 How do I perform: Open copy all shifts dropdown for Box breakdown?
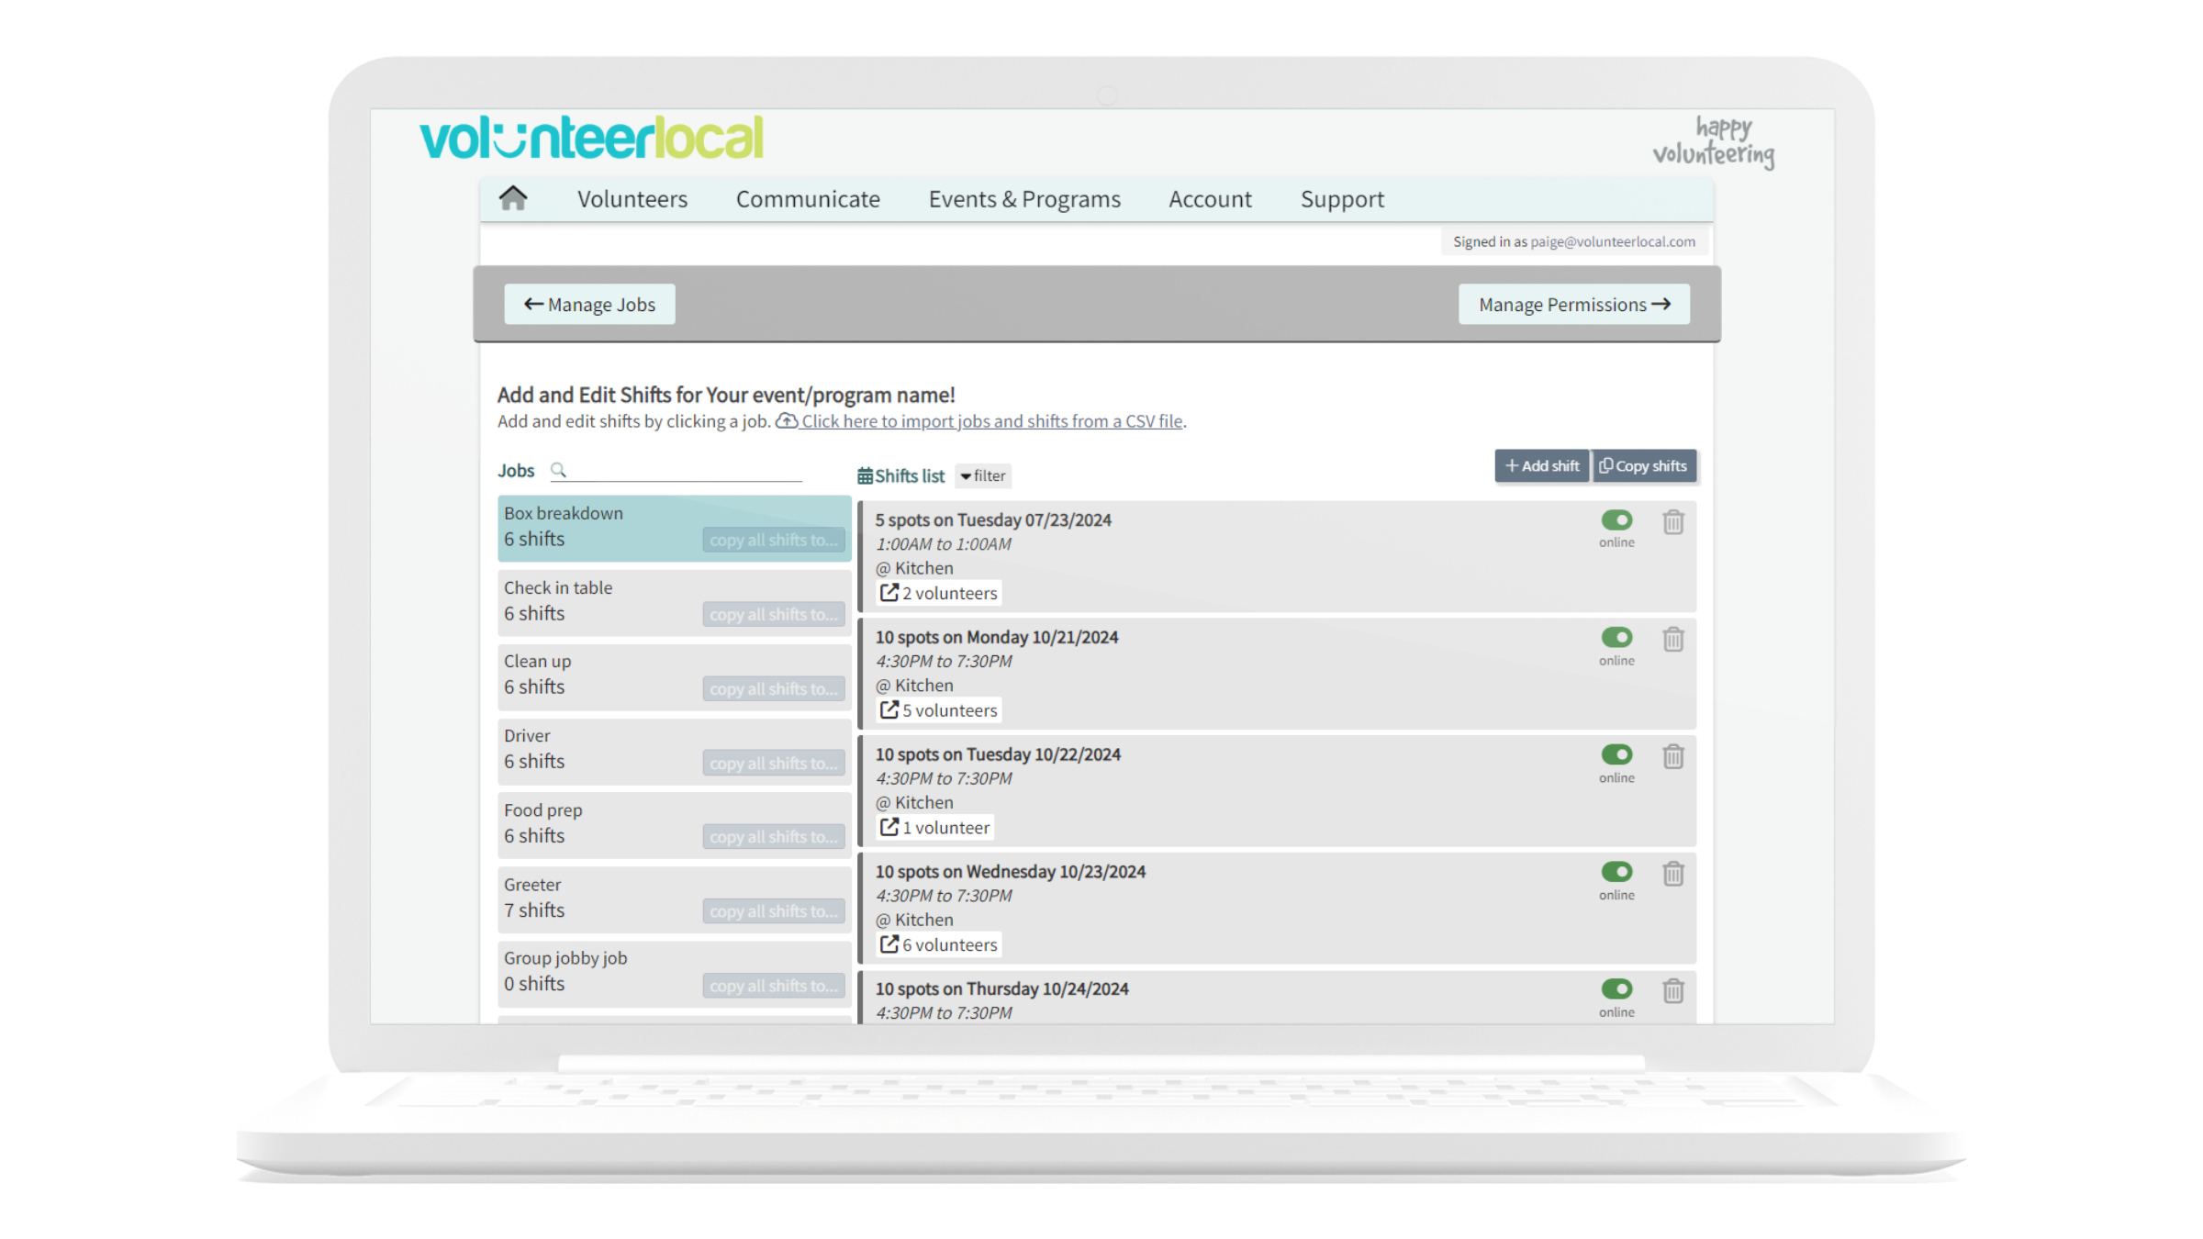tap(773, 540)
